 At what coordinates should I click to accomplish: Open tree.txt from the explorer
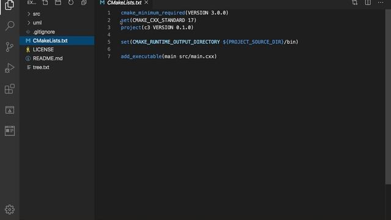[57, 67]
